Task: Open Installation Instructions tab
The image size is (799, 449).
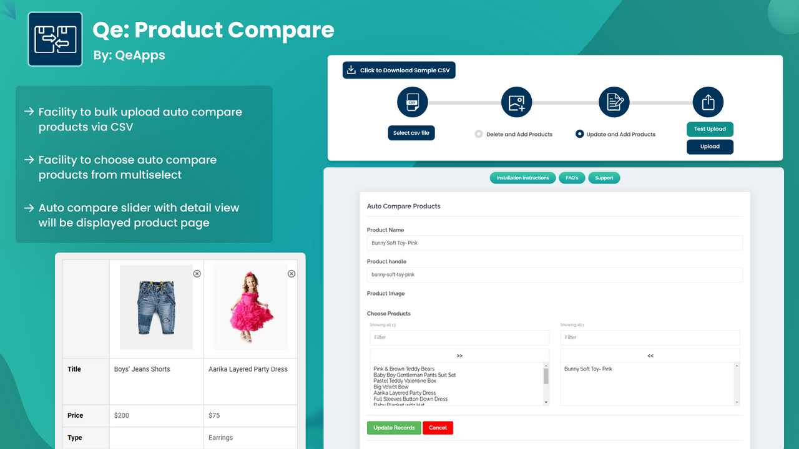Action: pos(522,178)
